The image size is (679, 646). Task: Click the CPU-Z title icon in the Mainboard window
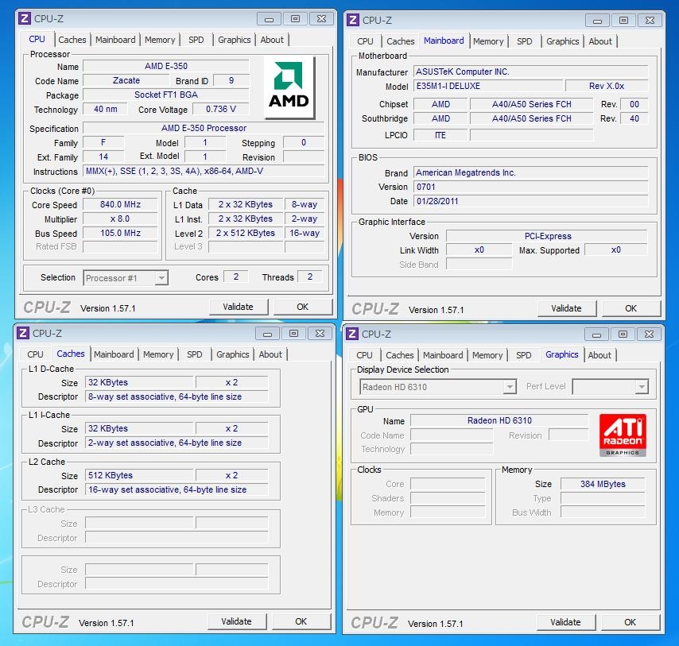(353, 20)
